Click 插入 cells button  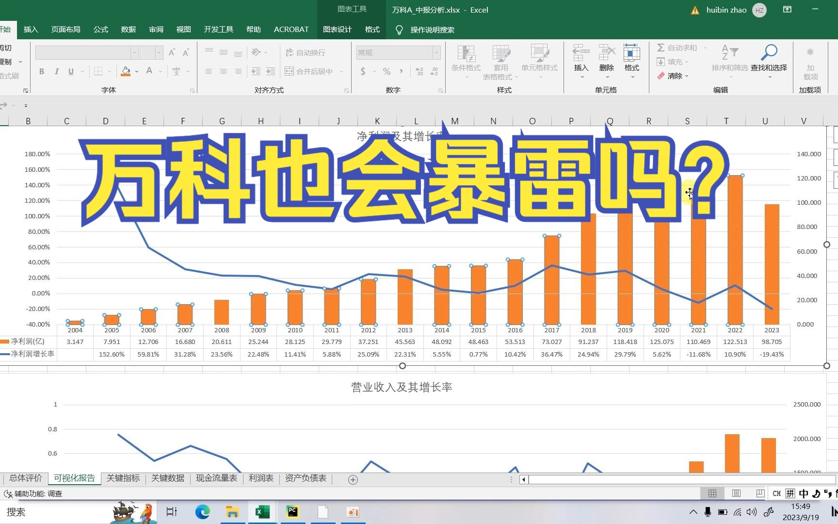click(581, 62)
